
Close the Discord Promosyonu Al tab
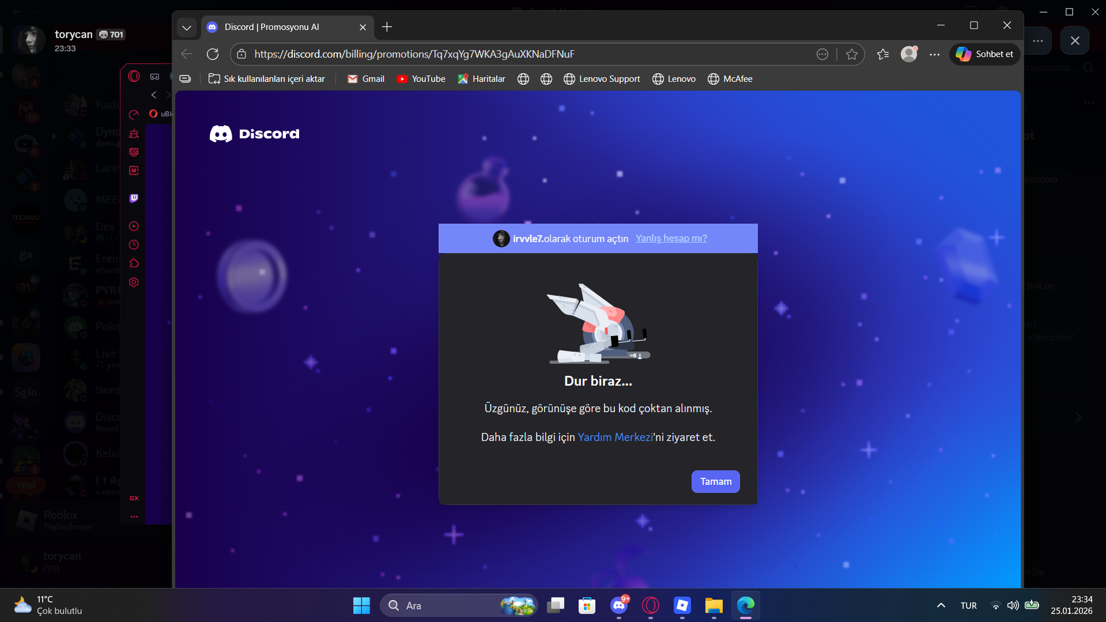tap(363, 27)
